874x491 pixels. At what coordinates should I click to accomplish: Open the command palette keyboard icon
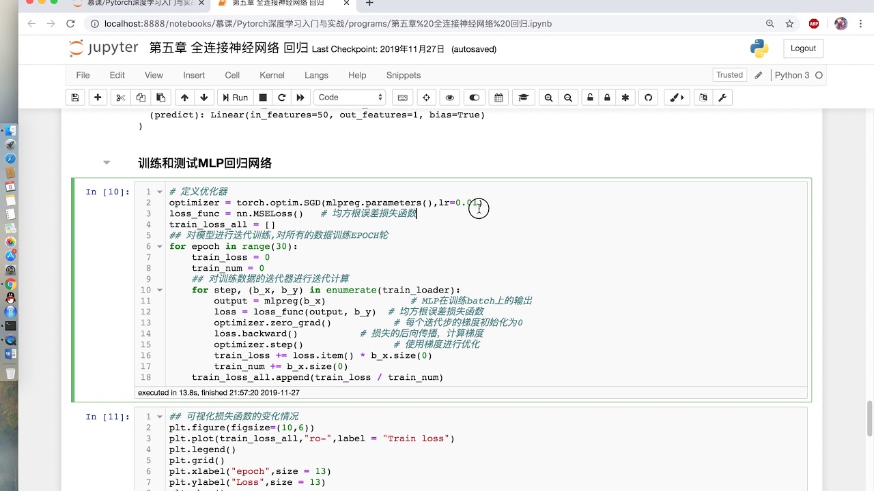(403, 98)
